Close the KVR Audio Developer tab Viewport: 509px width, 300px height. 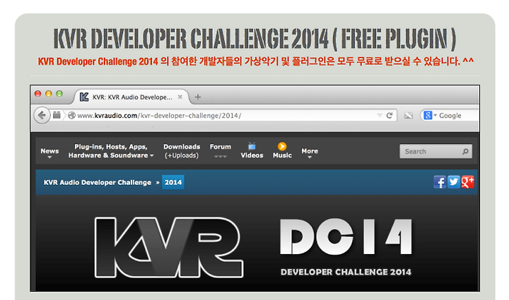tap(180, 97)
